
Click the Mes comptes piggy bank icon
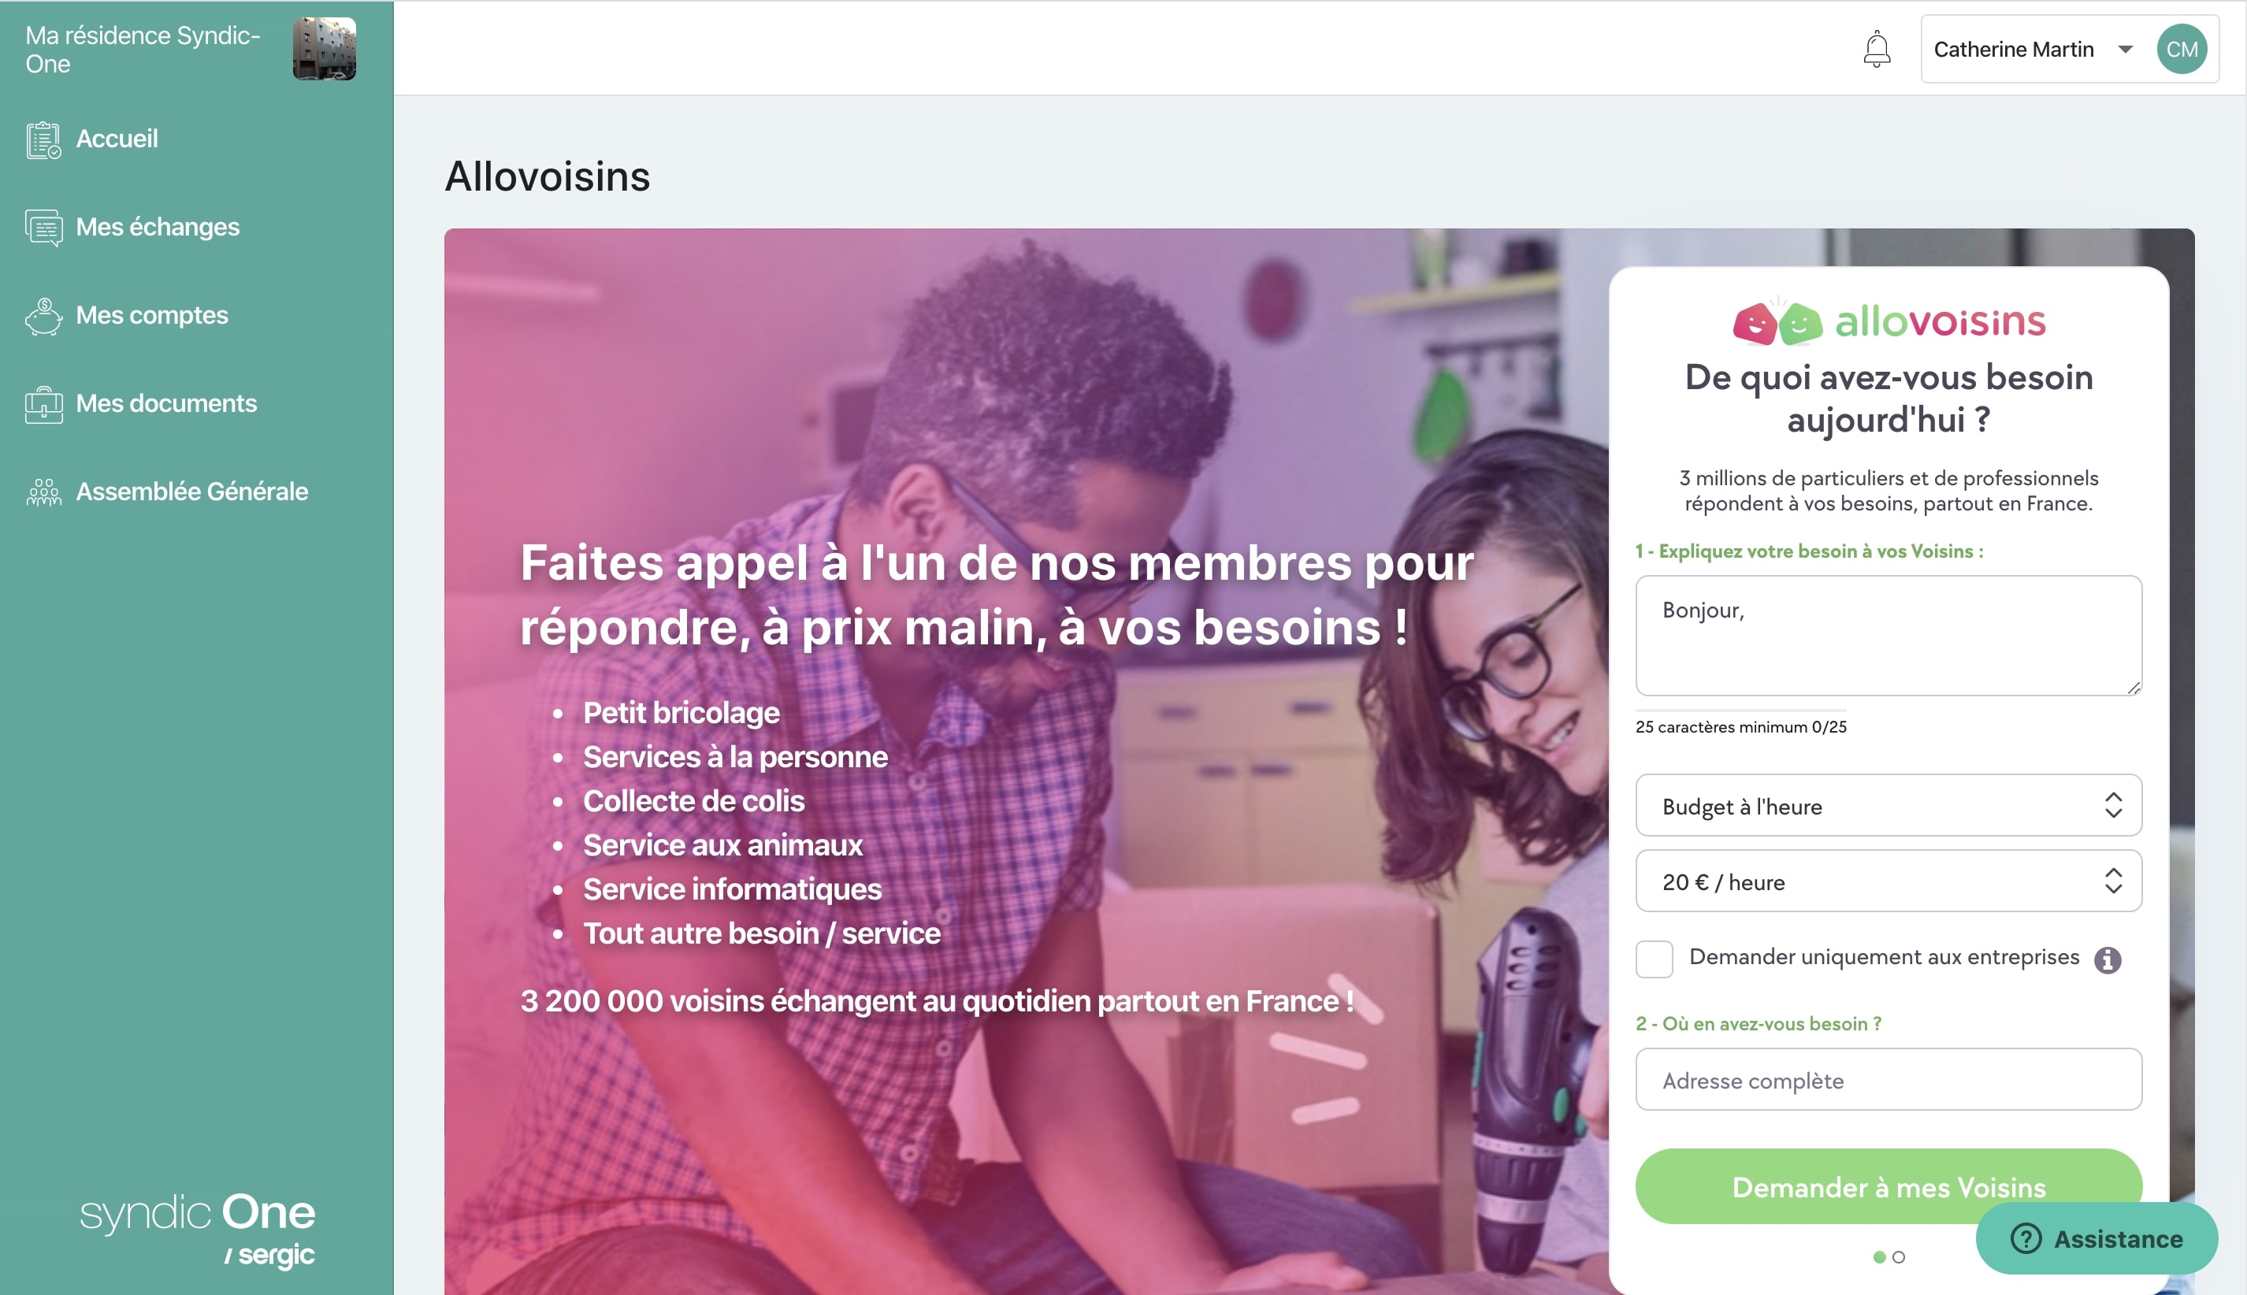[43, 316]
